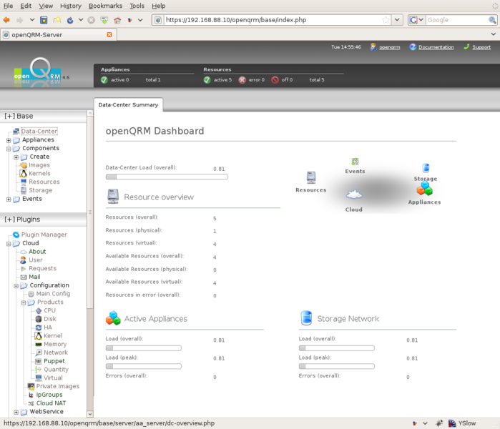Click the Support link in header
The image size is (500, 429).
tap(481, 47)
